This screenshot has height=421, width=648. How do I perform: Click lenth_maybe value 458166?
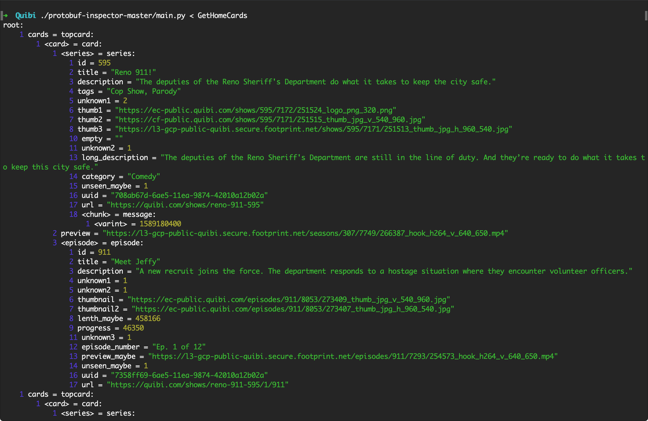[148, 318]
